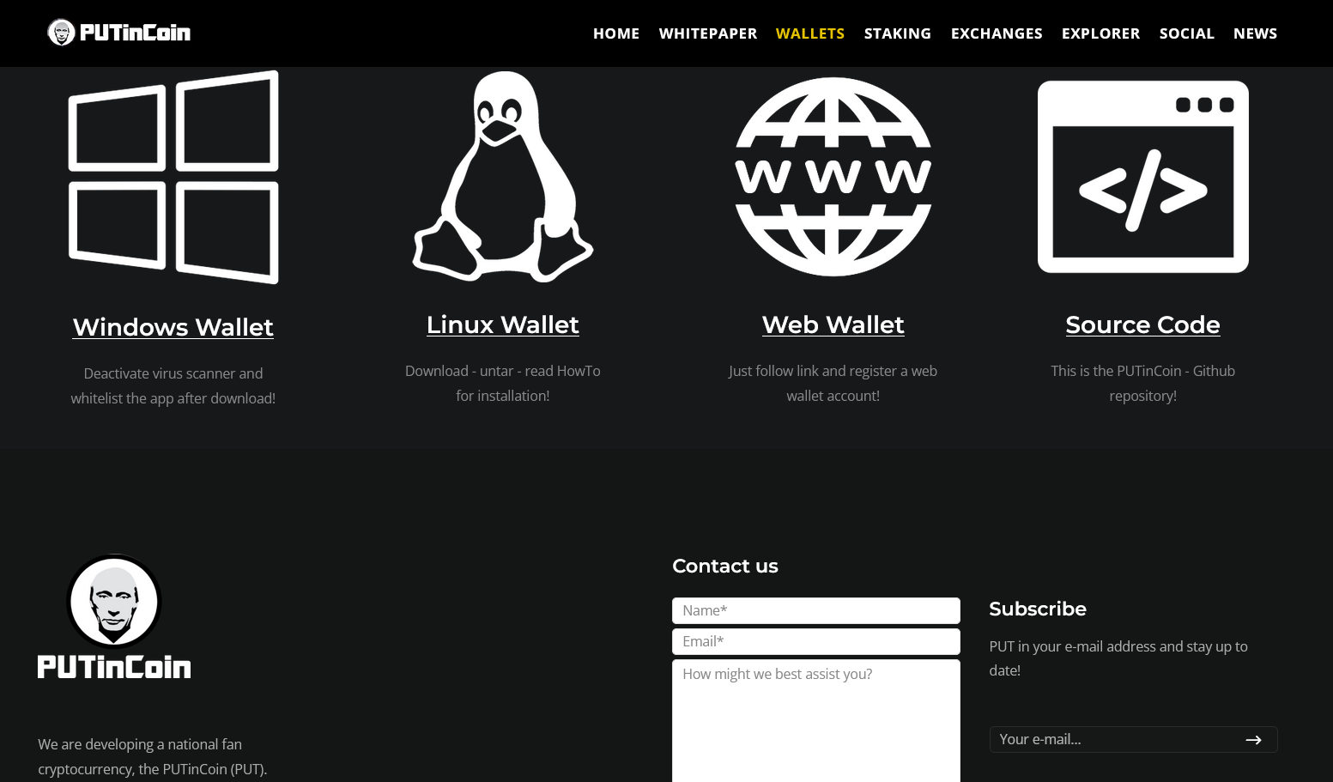Image resolution: width=1333 pixels, height=782 pixels.
Task: Click 'We are developing a national fan' text
Action: click(x=140, y=744)
